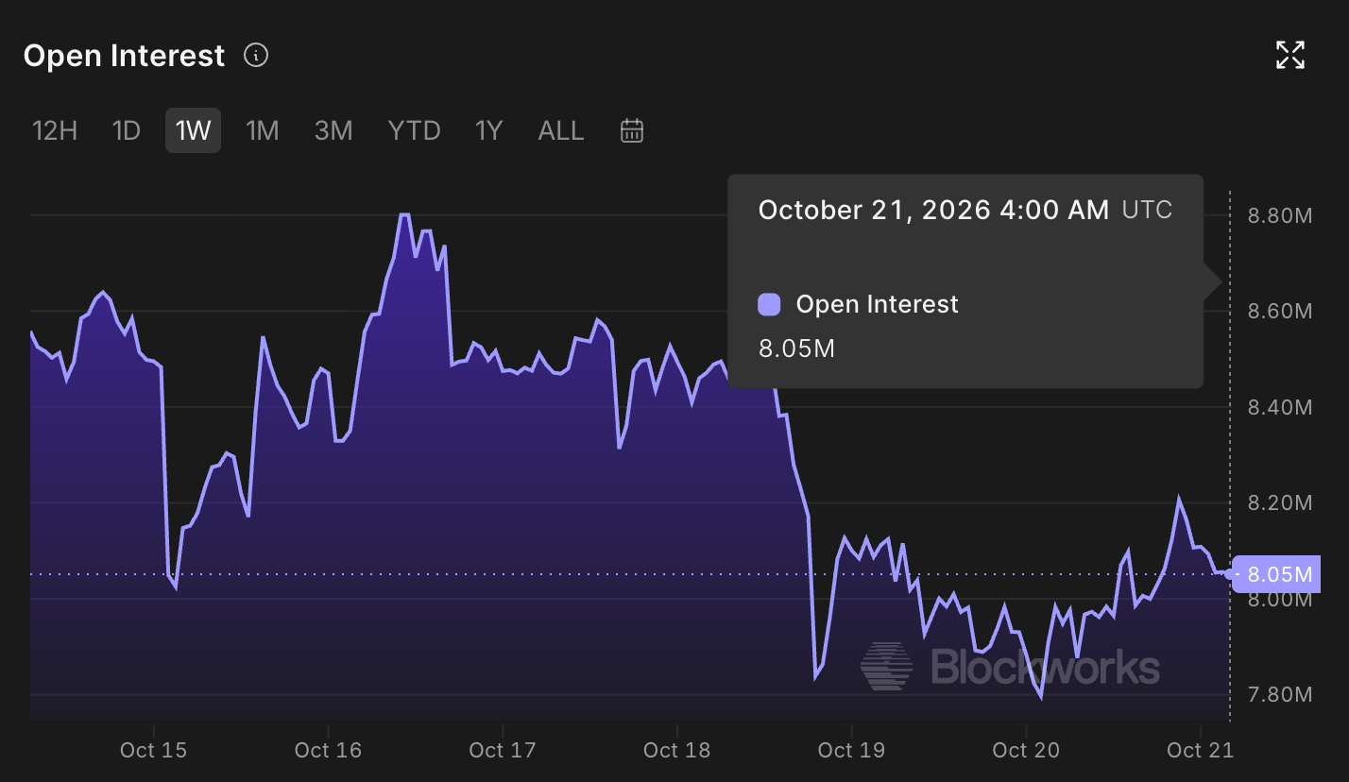
Task: Click the Oct 21 axis label
Action: click(1200, 751)
